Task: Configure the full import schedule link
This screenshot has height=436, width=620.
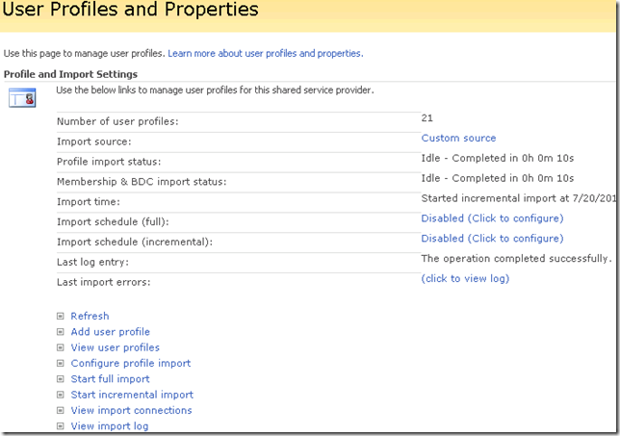Action: (492, 218)
